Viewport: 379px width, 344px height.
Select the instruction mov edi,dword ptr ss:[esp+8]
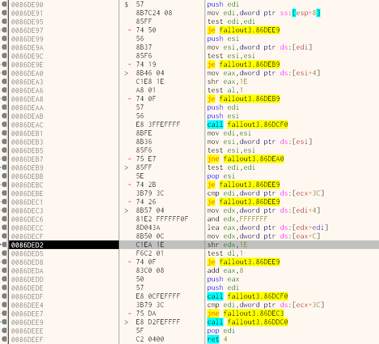click(x=264, y=13)
